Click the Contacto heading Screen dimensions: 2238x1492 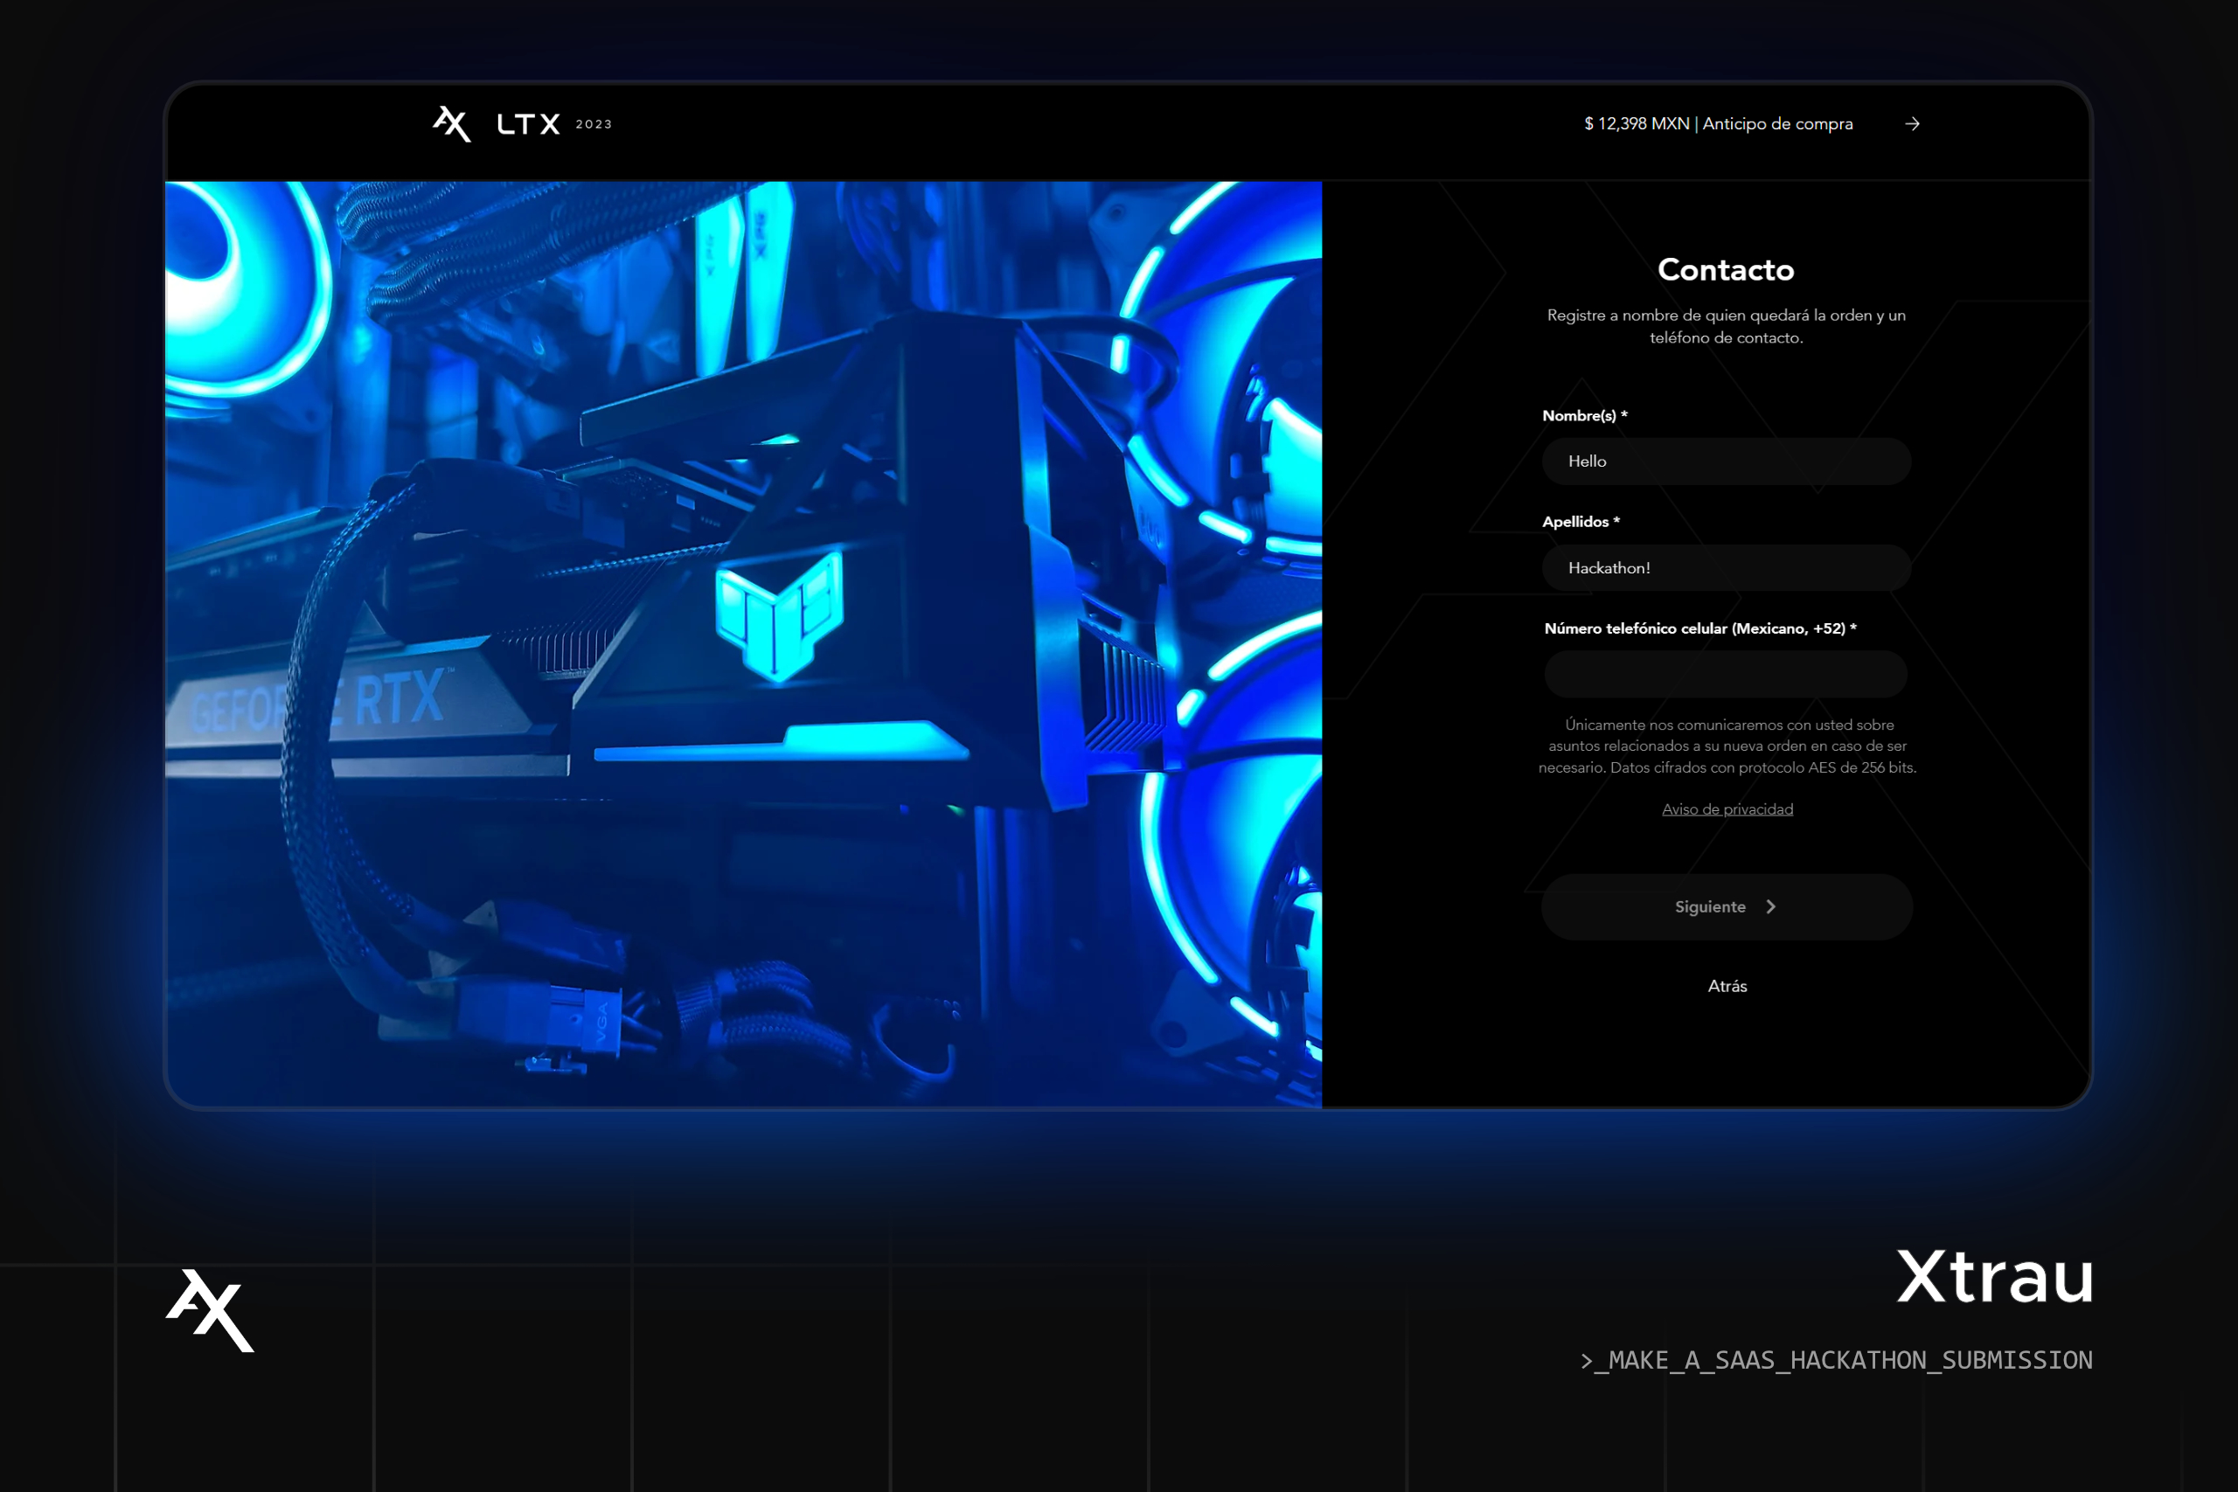tap(1725, 270)
